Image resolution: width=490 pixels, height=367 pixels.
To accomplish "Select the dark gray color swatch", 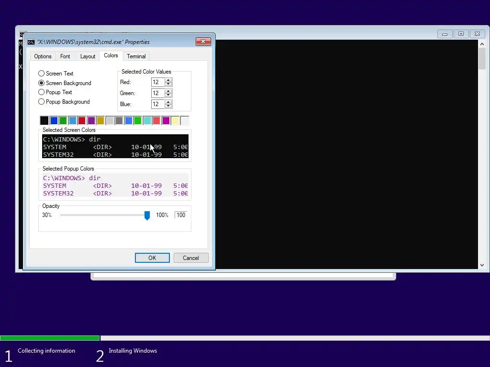I will 119,120.
